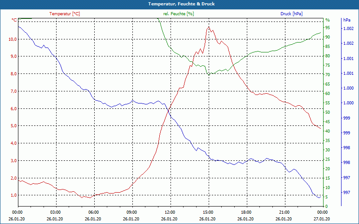Click '8,0' on the temperature axis
359x224 pixels.
click(x=13, y=74)
